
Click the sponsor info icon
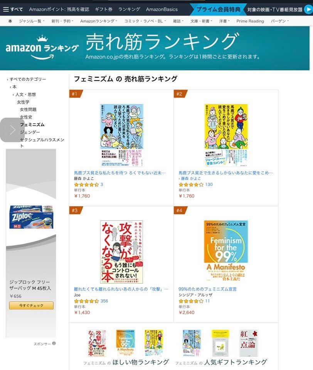pos(54,343)
